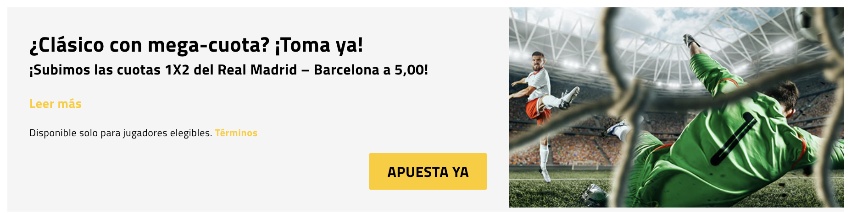Image resolution: width=857 pixels, height=213 pixels.
Task: Click the ¡Toma ya! text in headline
Action: [319, 45]
